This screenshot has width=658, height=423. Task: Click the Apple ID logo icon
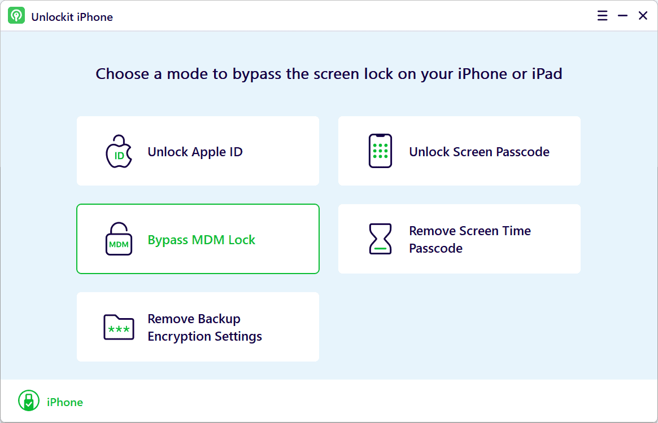[119, 151]
